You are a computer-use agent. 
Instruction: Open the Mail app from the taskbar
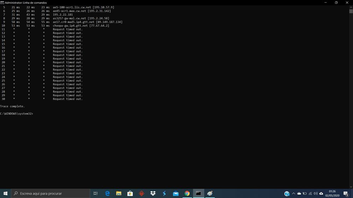point(176,193)
